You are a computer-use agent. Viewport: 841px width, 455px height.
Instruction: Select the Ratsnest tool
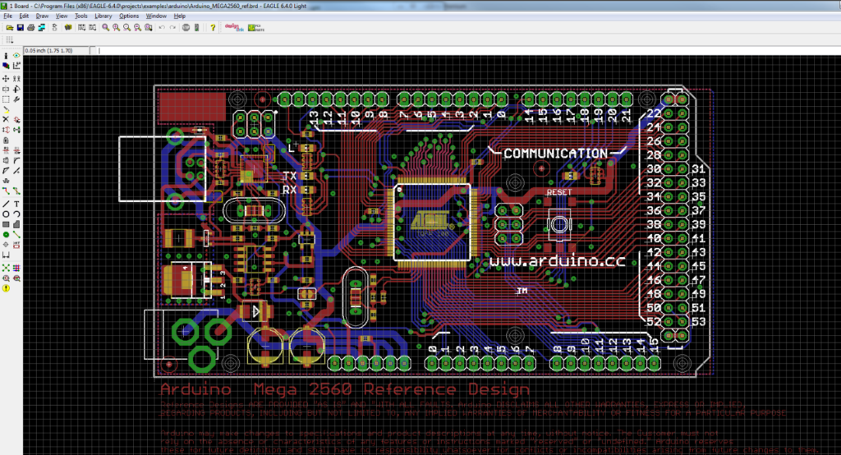[x=6, y=268]
